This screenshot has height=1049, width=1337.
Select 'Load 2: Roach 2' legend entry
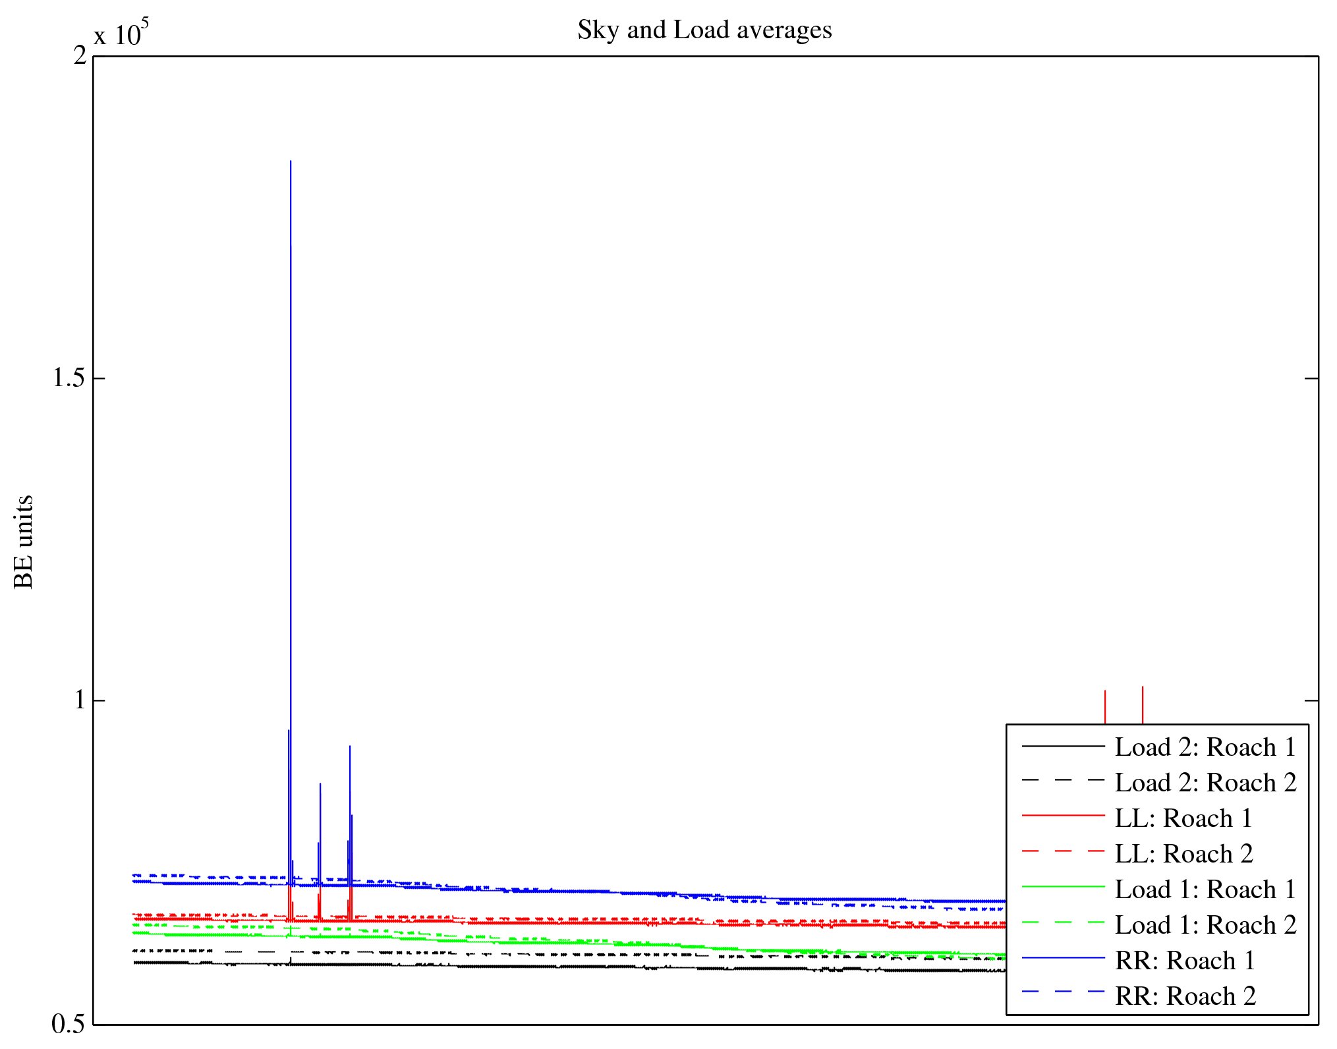click(x=1205, y=783)
